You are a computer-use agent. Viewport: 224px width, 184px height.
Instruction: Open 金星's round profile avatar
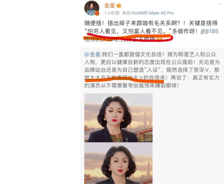pyautogui.click(x=92, y=8)
